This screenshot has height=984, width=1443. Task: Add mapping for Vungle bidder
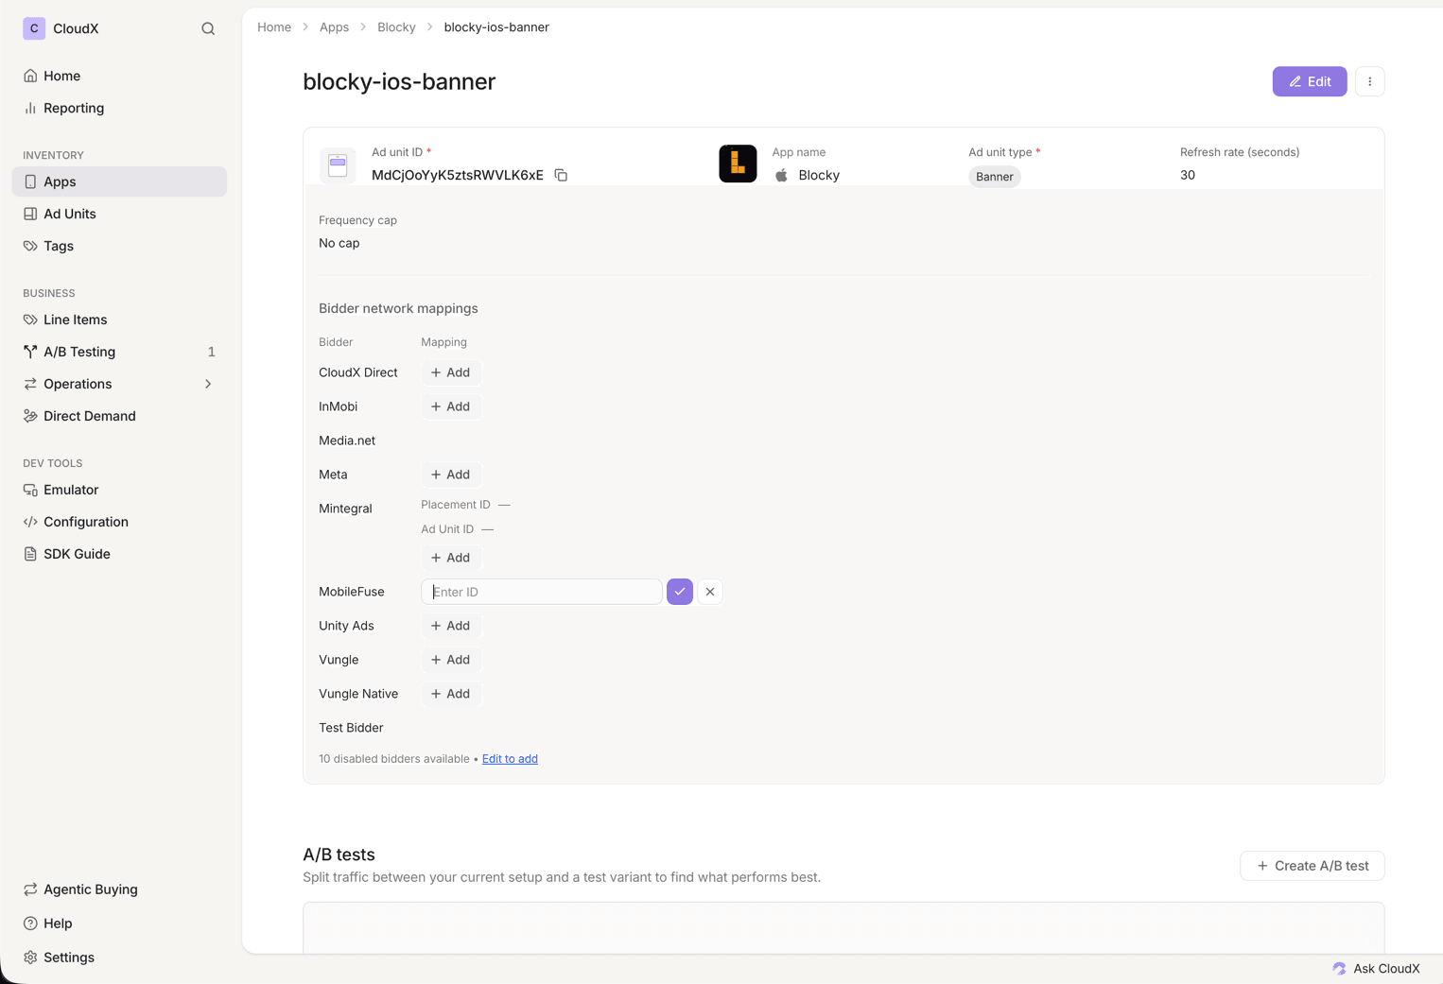point(450,660)
